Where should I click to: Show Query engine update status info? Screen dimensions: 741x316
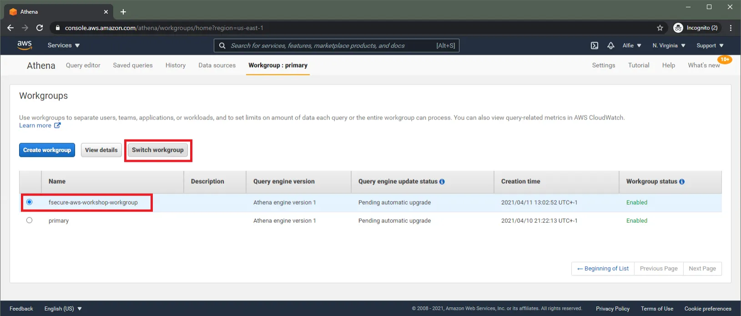(x=442, y=181)
